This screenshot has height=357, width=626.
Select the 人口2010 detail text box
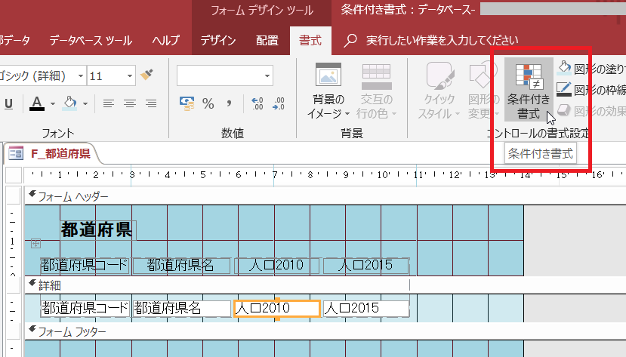(x=277, y=309)
